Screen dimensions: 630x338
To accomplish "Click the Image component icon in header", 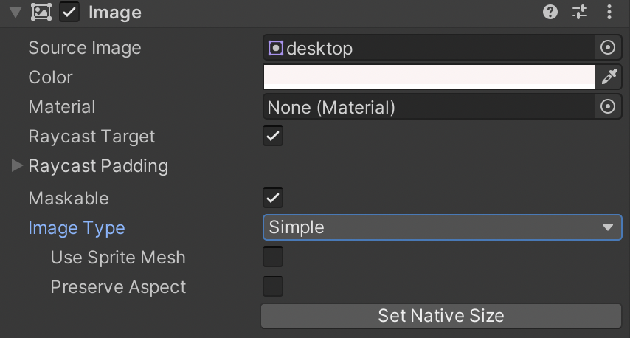I will coord(41,12).
